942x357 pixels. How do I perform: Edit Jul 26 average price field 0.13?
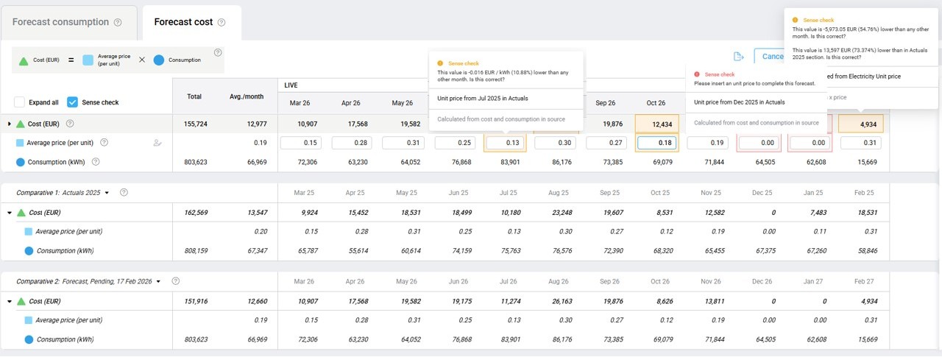pos(505,143)
